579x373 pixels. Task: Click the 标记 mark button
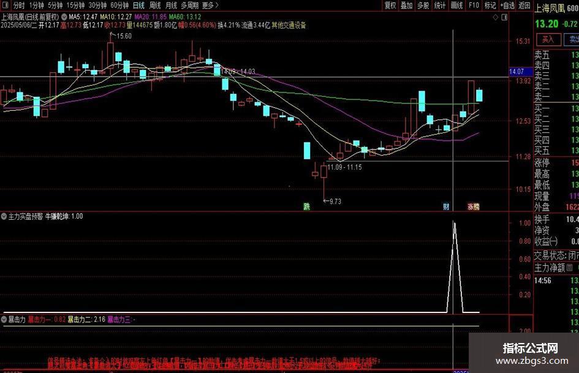[490, 6]
